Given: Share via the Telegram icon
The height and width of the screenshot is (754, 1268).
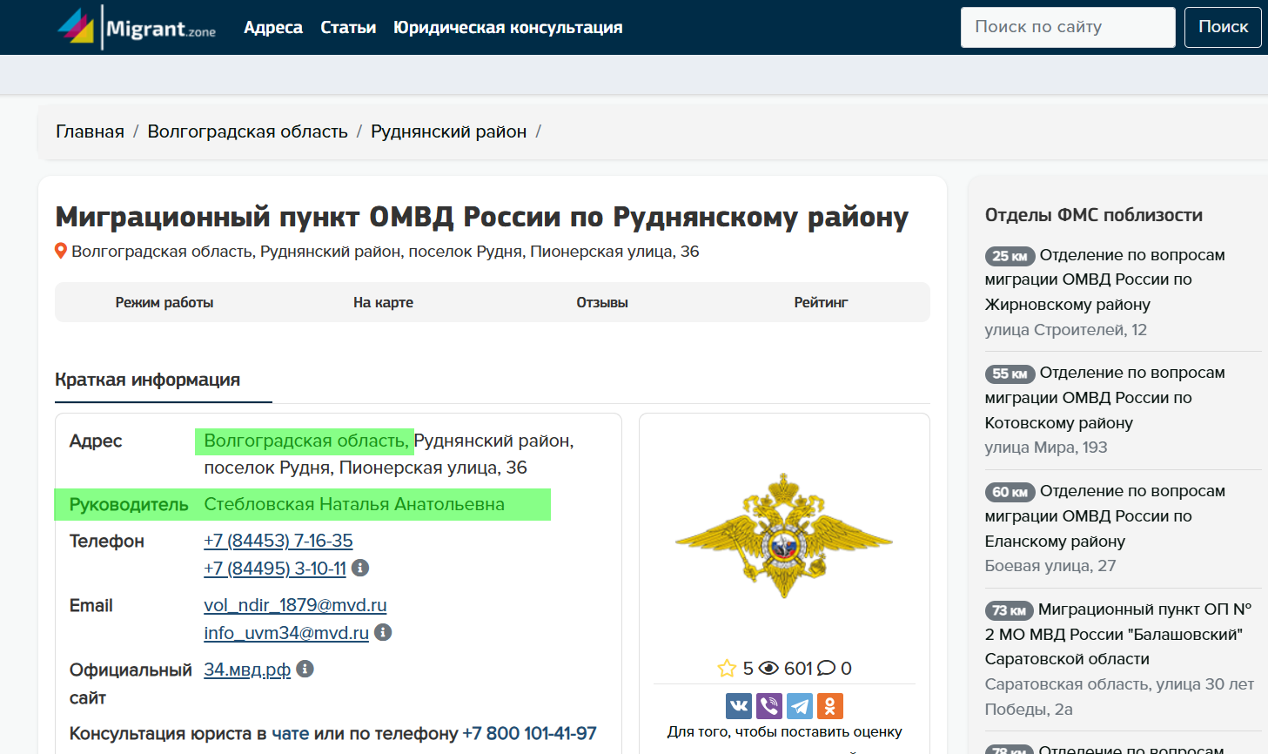Looking at the screenshot, I should [x=799, y=705].
